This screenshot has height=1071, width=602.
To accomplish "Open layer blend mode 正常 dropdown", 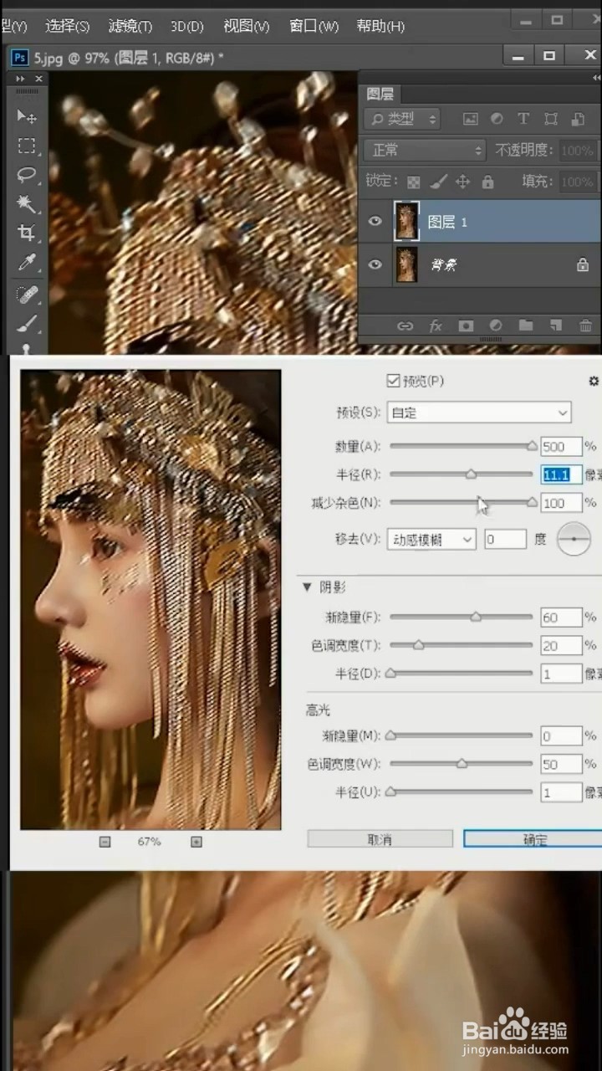I will (x=425, y=151).
